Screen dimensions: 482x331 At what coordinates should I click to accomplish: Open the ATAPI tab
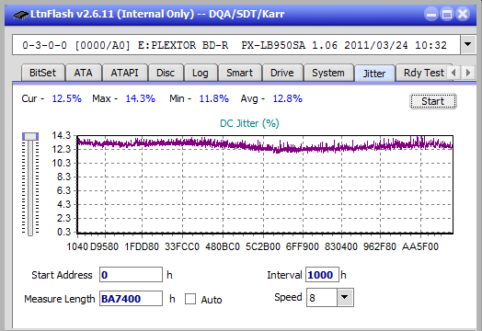point(124,73)
